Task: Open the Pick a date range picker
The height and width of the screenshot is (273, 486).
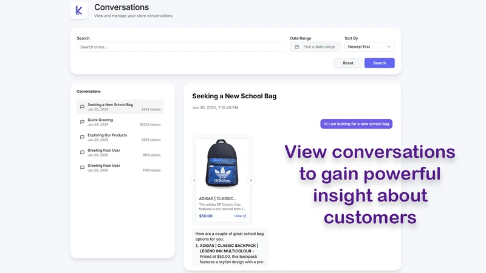Action: coord(315,47)
